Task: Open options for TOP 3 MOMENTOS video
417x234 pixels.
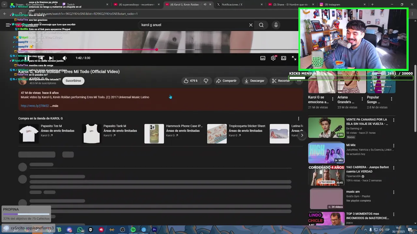Action: [394, 215]
